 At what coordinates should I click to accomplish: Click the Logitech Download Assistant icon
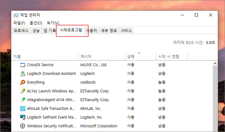(x=22, y=74)
